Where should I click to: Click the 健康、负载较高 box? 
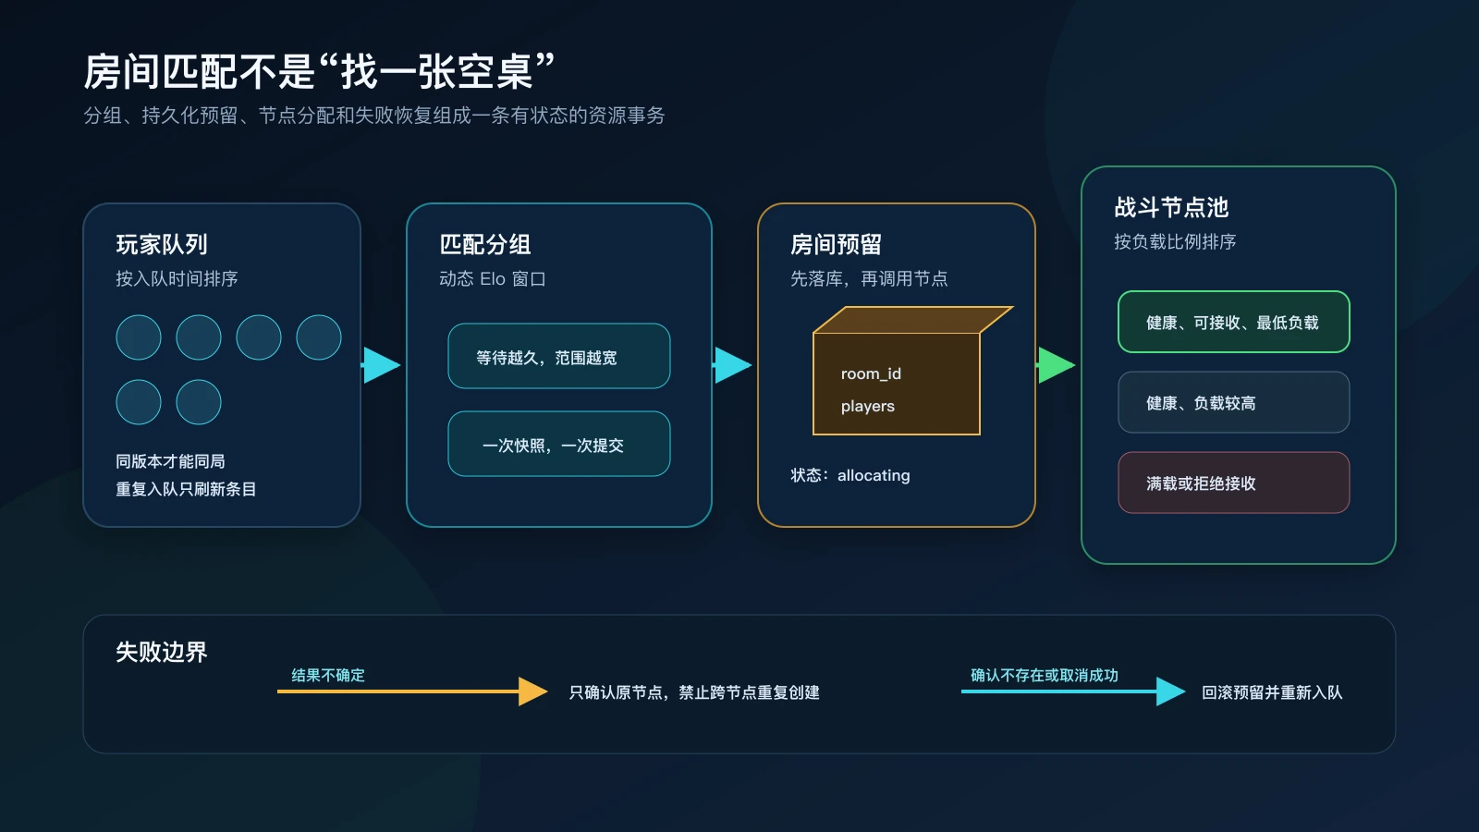click(1234, 402)
